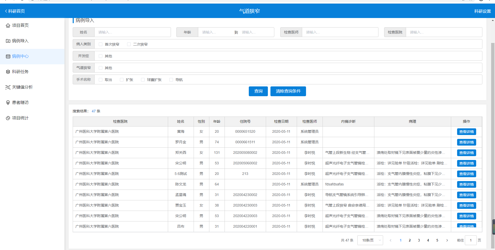
Task: Click the 清除查询条件 button
Action: [x=288, y=91]
